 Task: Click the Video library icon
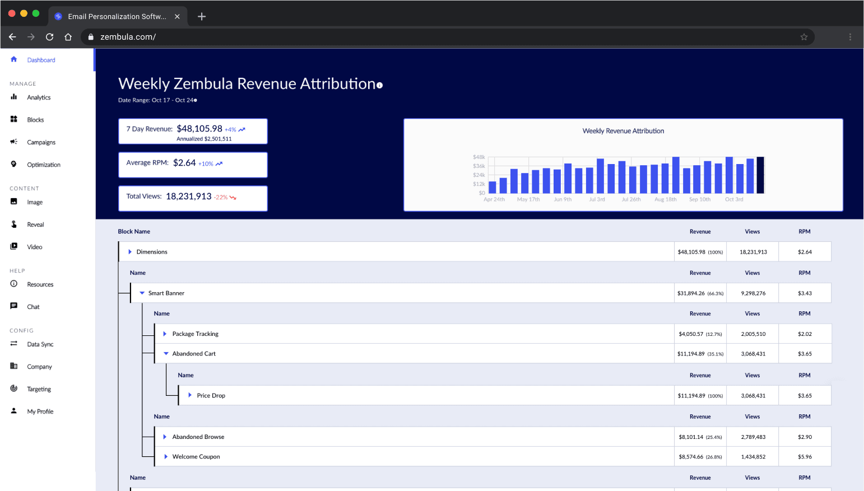click(14, 246)
